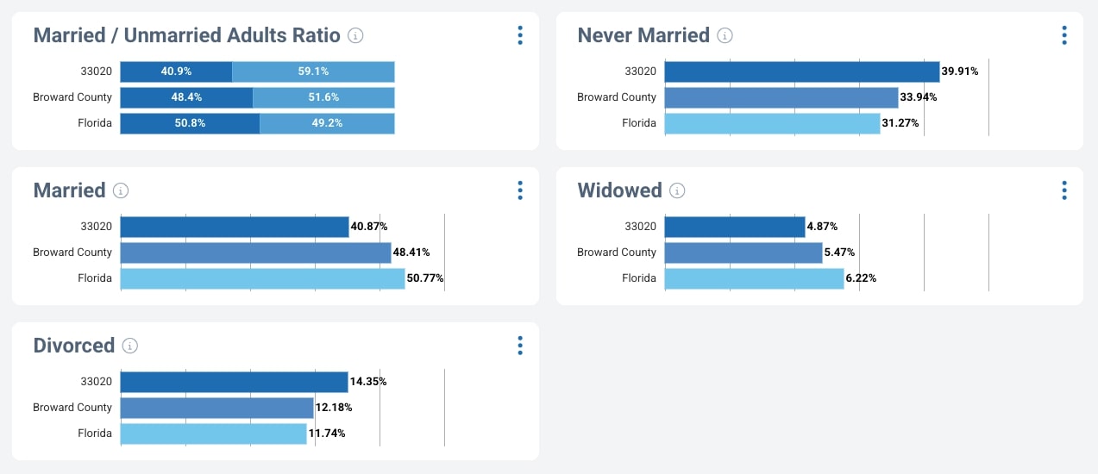Click Florida's 50.77% Married bar
Viewport: 1098px width, 474px height.
262,278
